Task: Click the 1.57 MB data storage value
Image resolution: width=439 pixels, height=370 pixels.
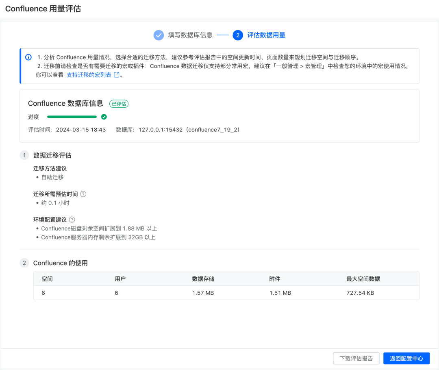Action: coord(203,293)
